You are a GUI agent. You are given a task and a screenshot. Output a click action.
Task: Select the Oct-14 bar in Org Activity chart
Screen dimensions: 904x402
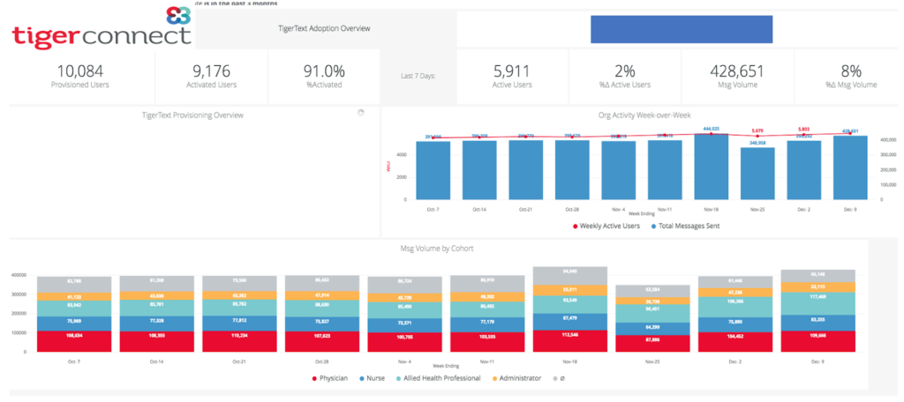tap(479, 170)
